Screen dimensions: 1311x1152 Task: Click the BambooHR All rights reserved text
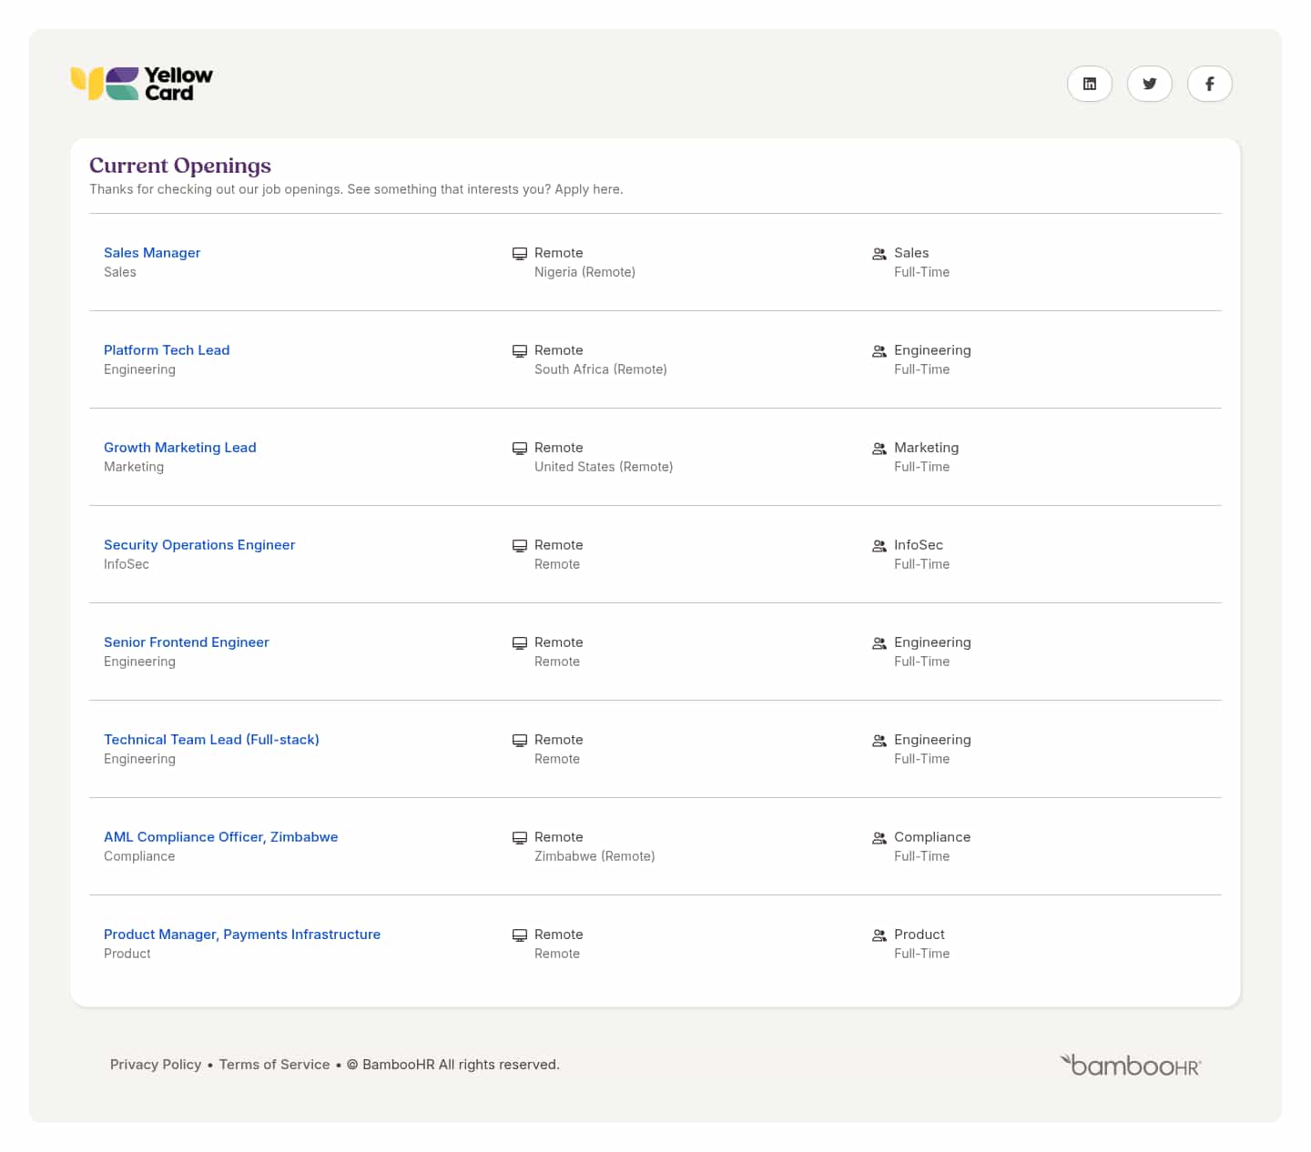[453, 1065]
